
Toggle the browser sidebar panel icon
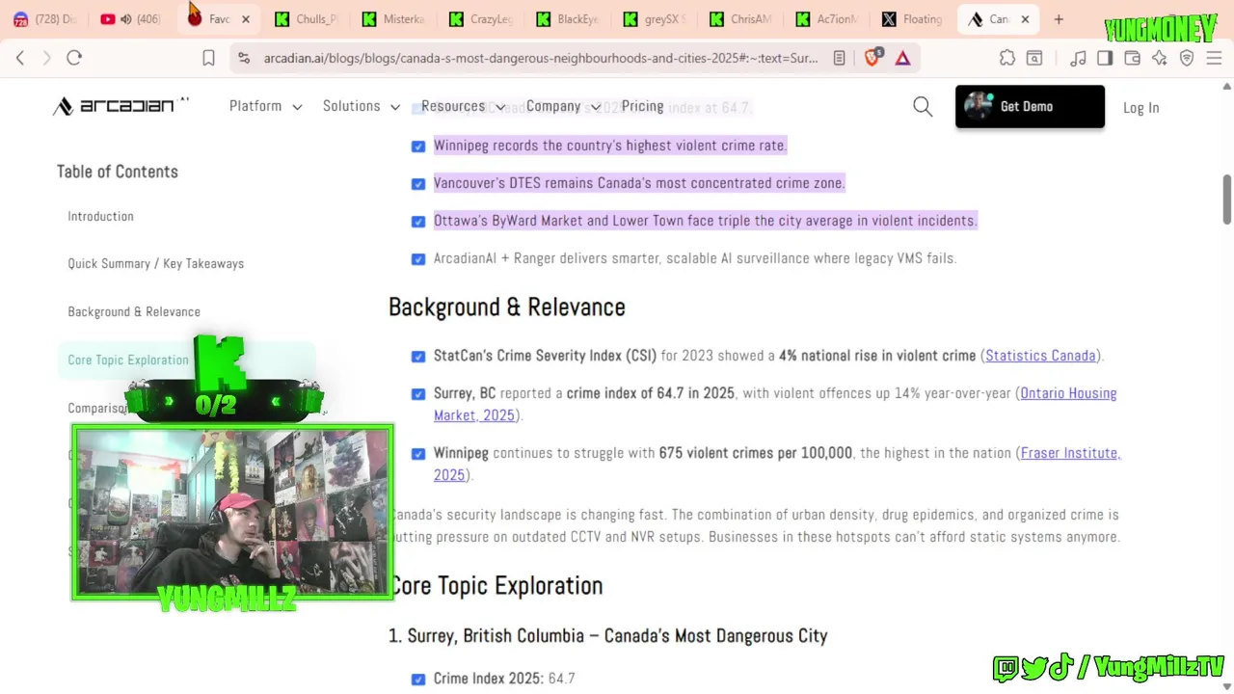tap(1105, 58)
